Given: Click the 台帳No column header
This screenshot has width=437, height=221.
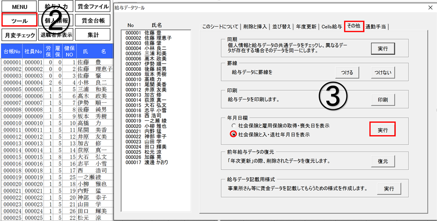Looking at the screenshot, I should (12, 51).
